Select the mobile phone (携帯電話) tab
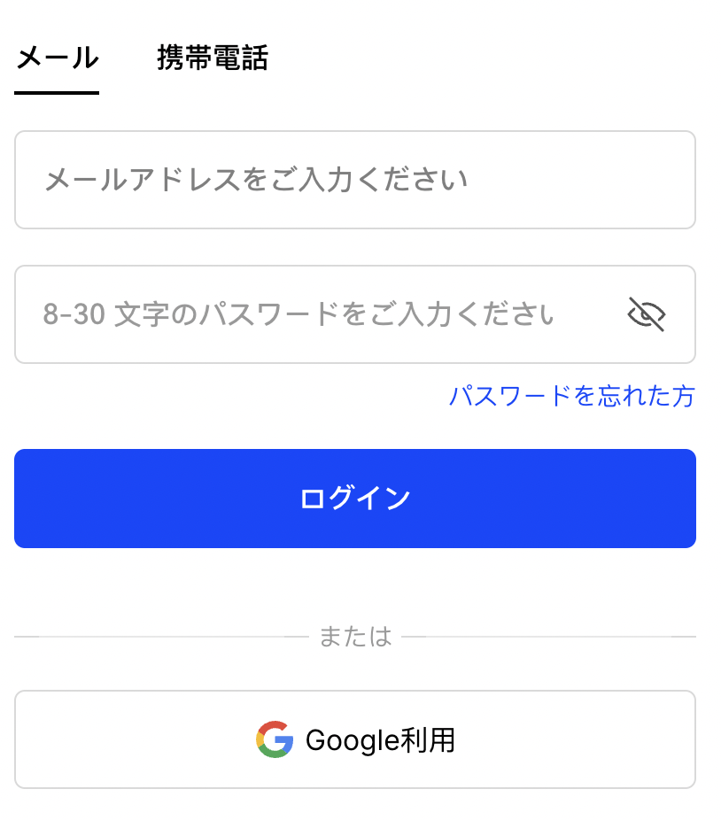The width and height of the screenshot is (721, 820). pyautogui.click(x=213, y=58)
